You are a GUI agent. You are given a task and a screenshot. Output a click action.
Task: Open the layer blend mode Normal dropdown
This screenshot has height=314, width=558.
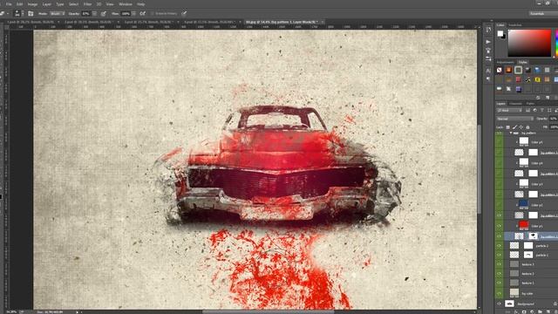(x=514, y=119)
